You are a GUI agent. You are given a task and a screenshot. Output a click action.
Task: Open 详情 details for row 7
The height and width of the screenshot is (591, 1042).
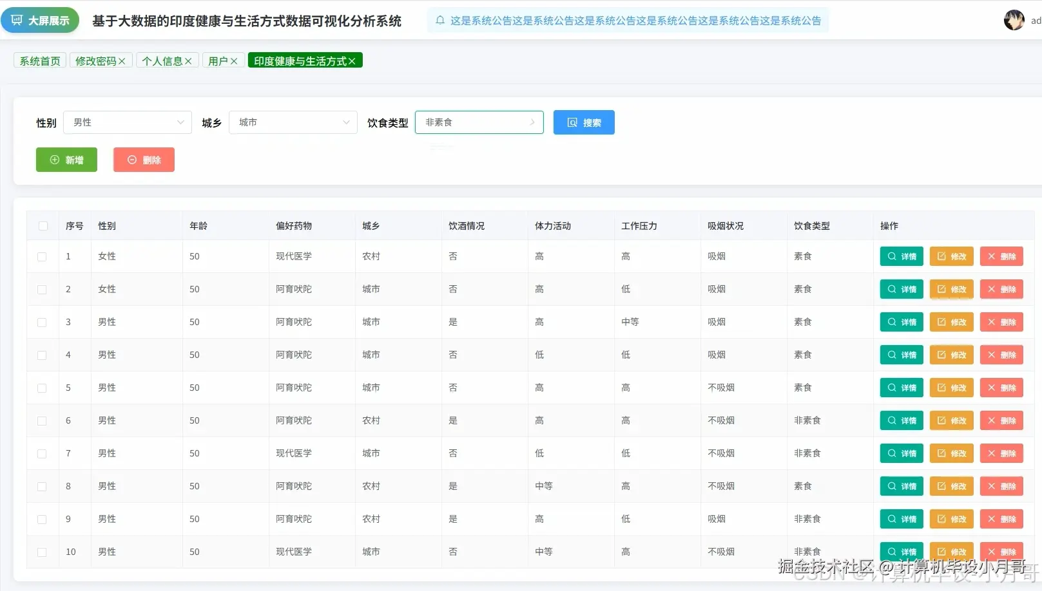coord(902,453)
